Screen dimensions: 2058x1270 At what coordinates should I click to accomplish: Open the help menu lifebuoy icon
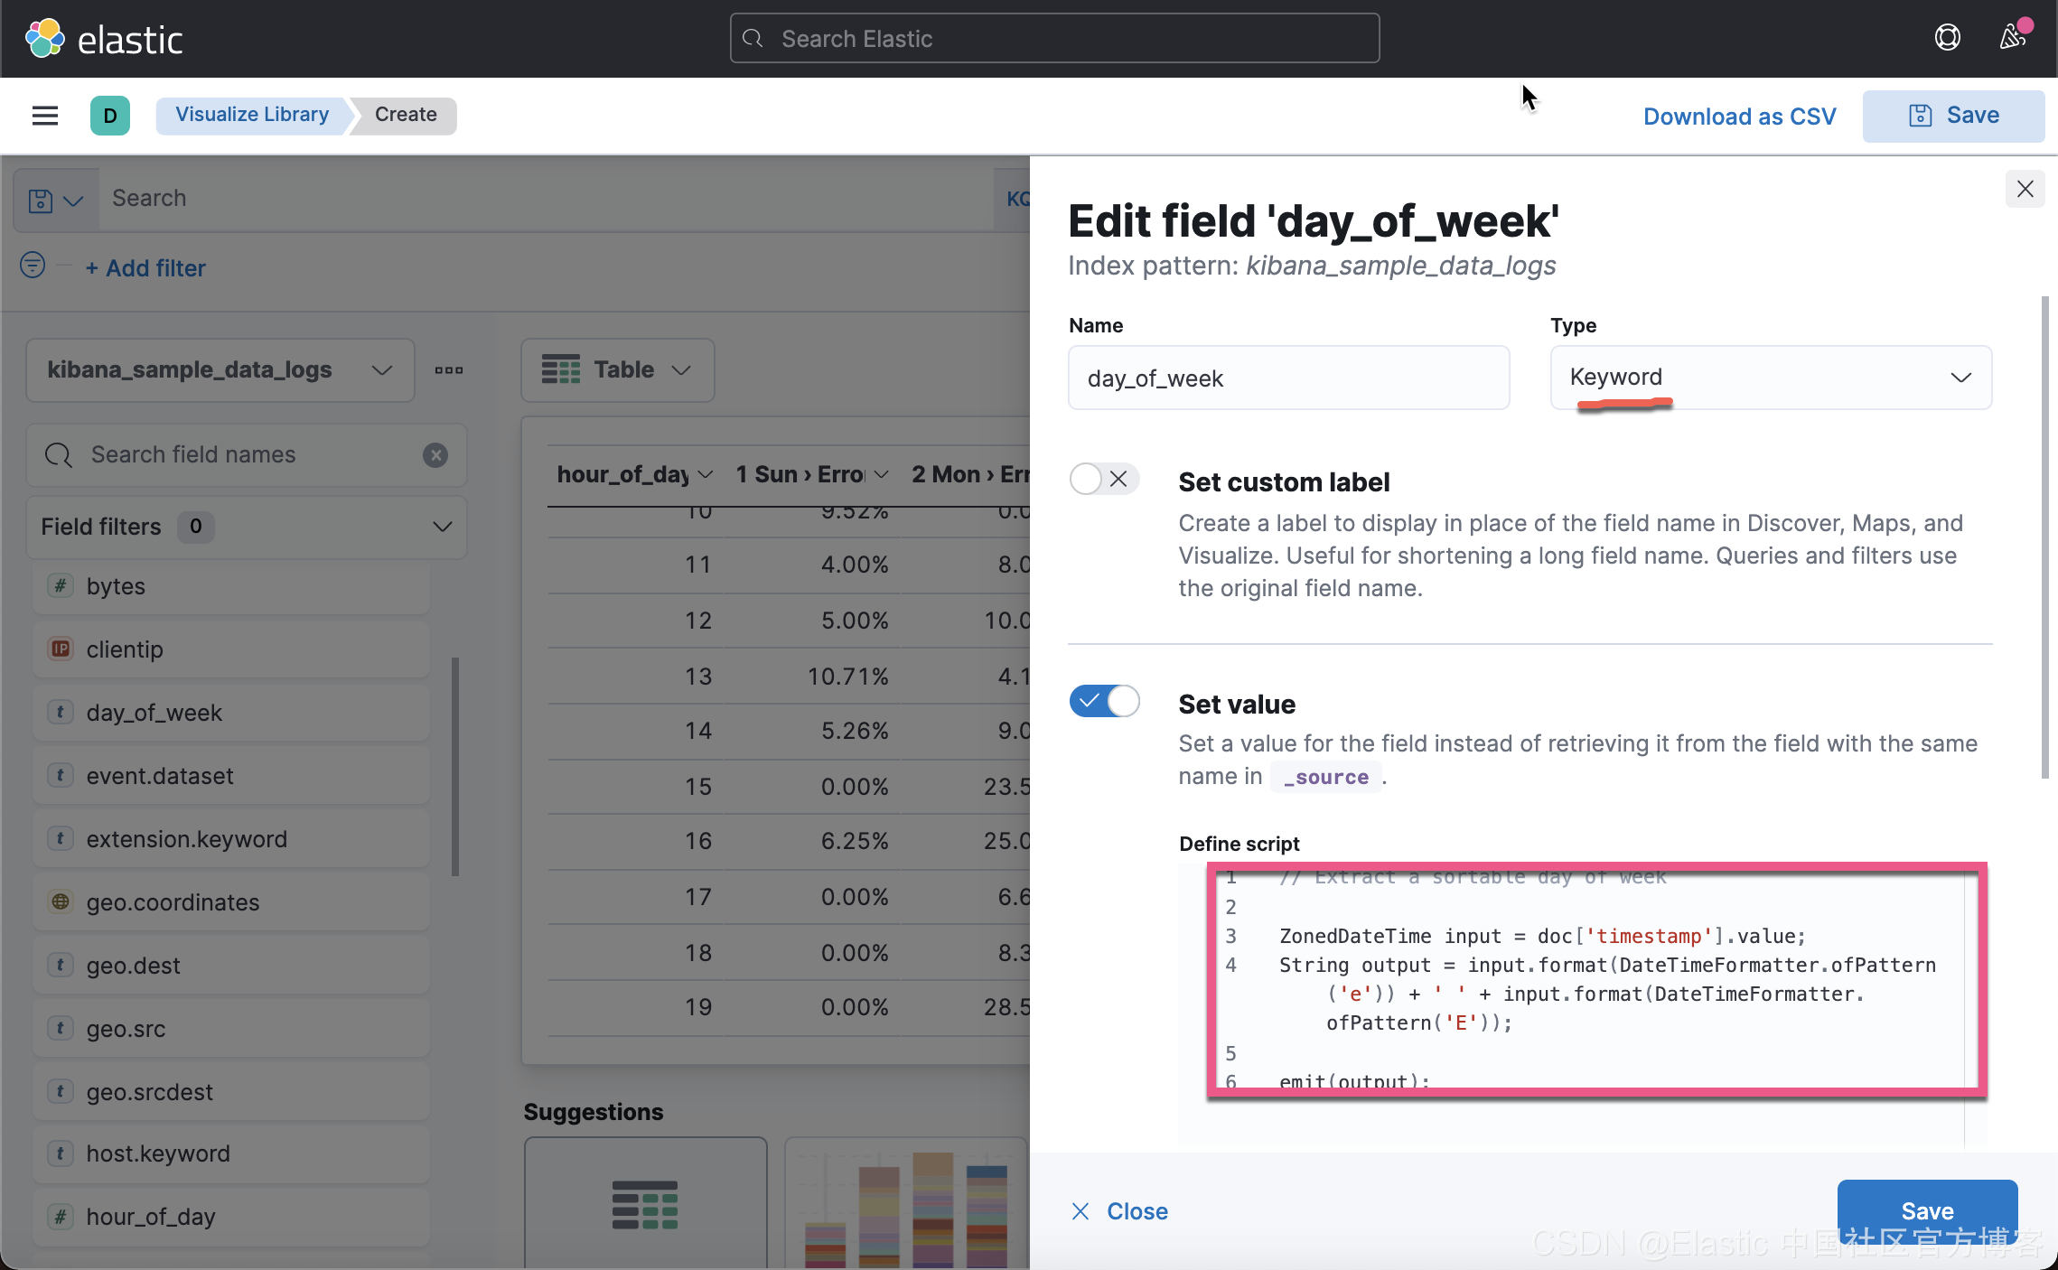(1948, 38)
